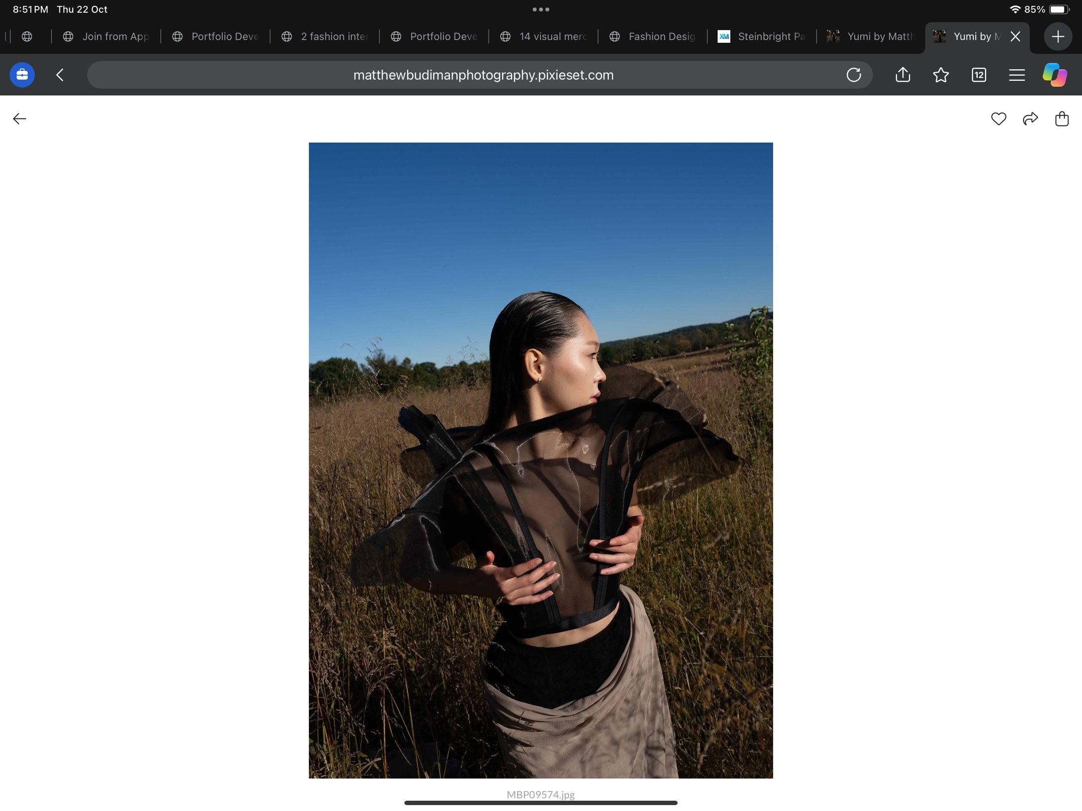Image resolution: width=1082 pixels, height=811 pixels.
Task: Click the battery indicator in status bar
Action: (1059, 9)
